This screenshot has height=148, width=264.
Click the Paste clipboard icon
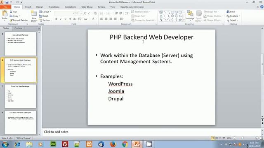pos(5,14)
